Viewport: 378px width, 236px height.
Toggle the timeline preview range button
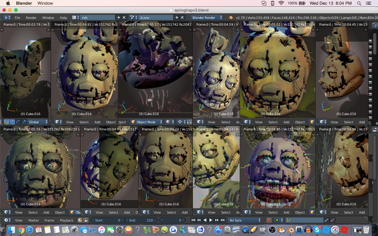[81, 220]
